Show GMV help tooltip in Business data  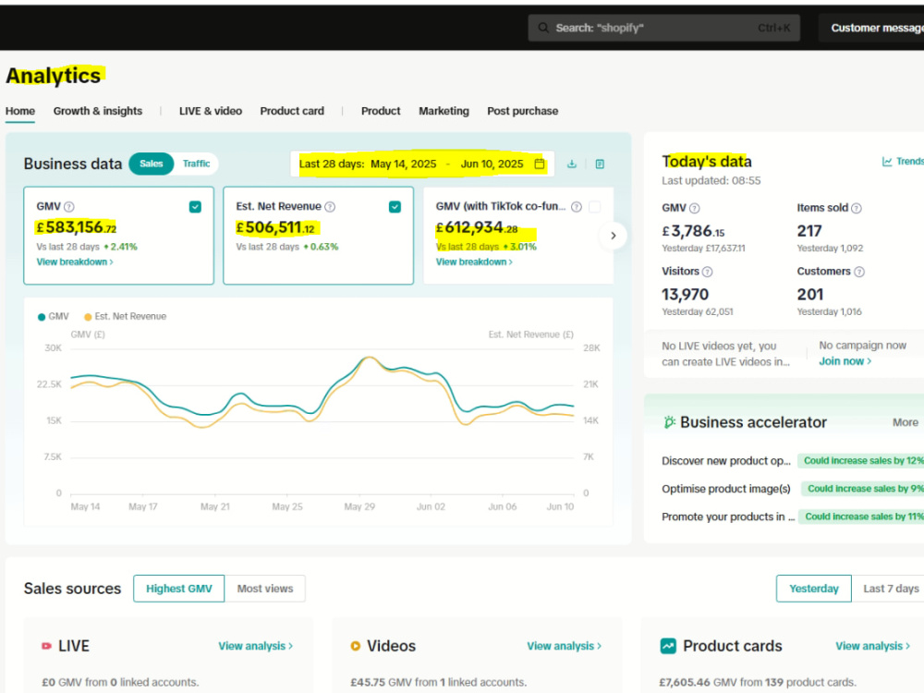pyautogui.click(x=69, y=207)
